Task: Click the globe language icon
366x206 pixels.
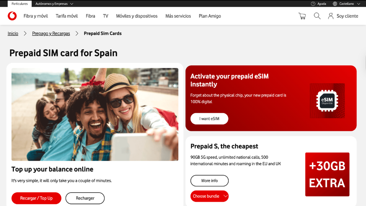Action: coord(335,4)
